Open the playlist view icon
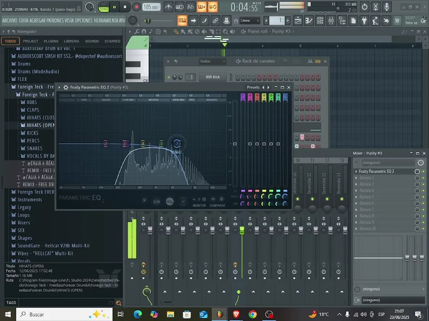Image resolution: width=429 pixels, height=321 pixels. pos(298,21)
